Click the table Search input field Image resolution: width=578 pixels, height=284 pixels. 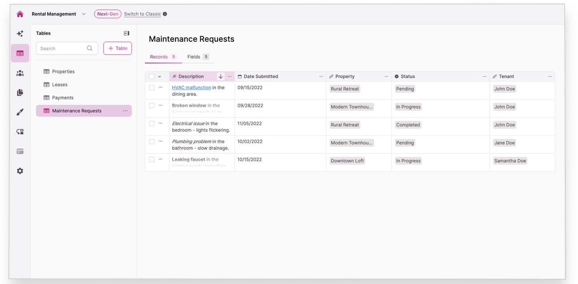click(x=62, y=48)
